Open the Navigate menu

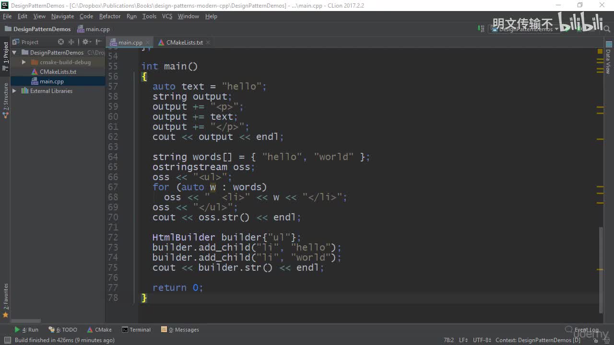coord(62,16)
